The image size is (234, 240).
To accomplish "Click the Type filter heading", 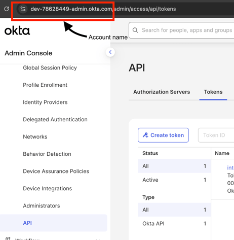I will pyautogui.click(x=148, y=197).
